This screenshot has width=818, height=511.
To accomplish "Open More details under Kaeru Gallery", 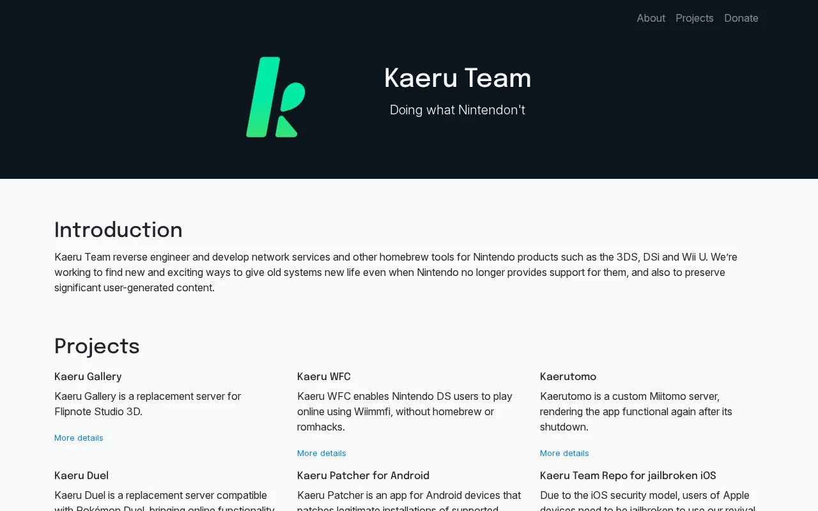I will pyautogui.click(x=79, y=438).
